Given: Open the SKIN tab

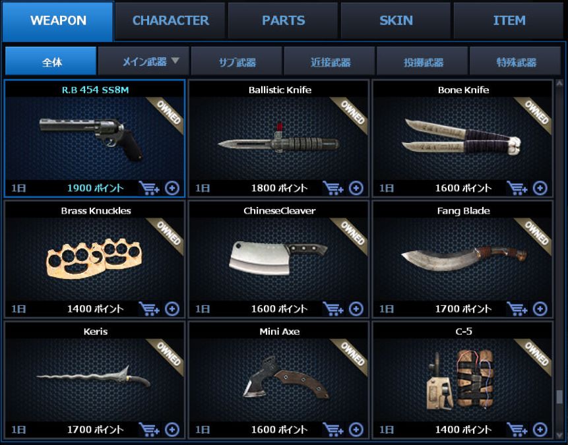Looking at the screenshot, I should click(x=396, y=20).
